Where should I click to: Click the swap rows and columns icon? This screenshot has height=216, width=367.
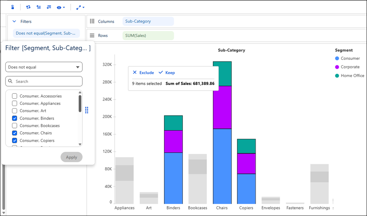pos(28,7)
